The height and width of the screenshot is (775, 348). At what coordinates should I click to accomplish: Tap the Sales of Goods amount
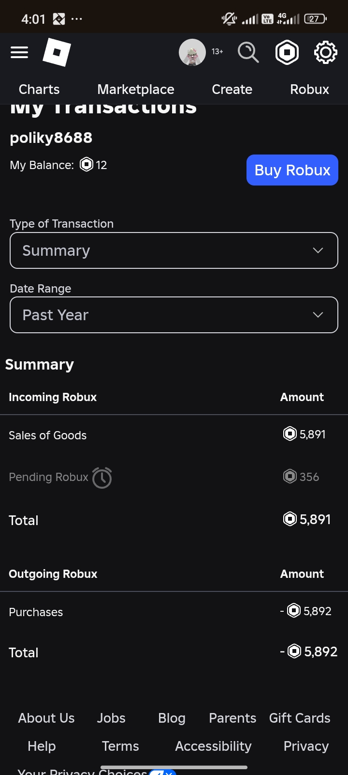click(304, 434)
